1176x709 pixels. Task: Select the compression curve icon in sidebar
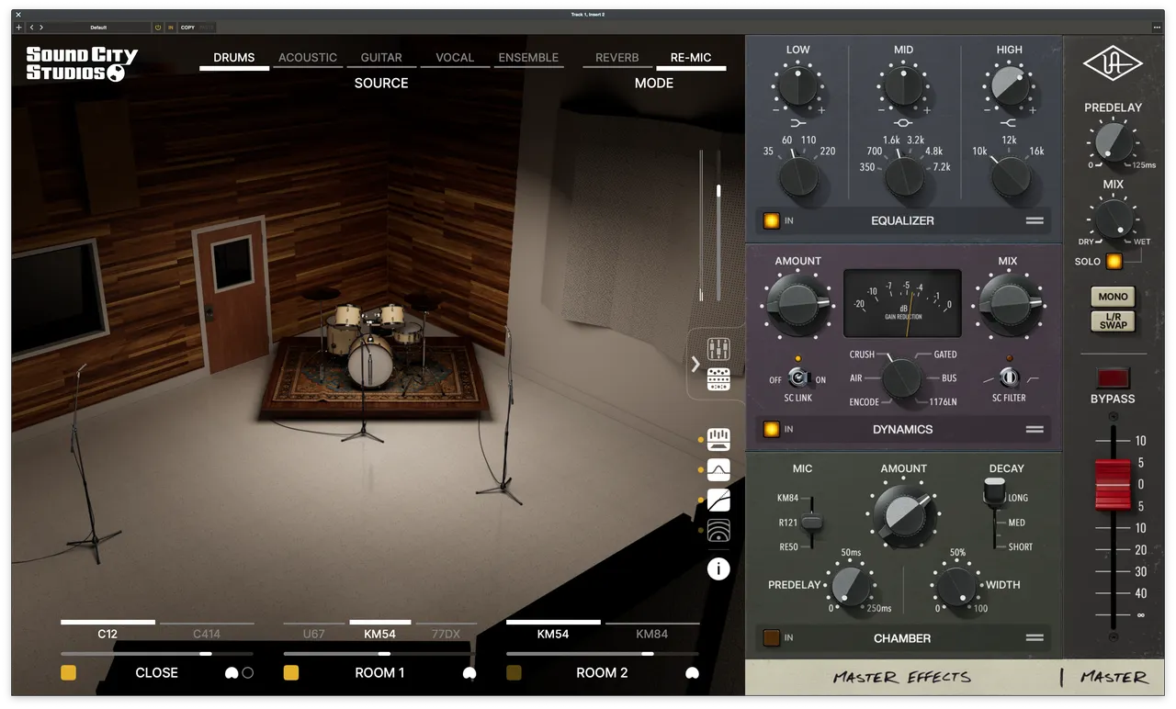[718, 500]
